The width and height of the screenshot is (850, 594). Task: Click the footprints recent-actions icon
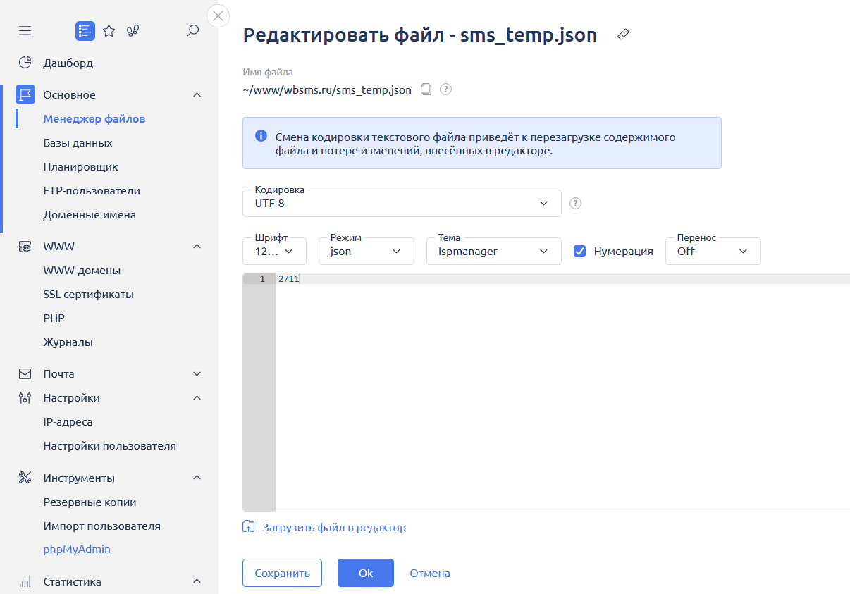pos(133,31)
